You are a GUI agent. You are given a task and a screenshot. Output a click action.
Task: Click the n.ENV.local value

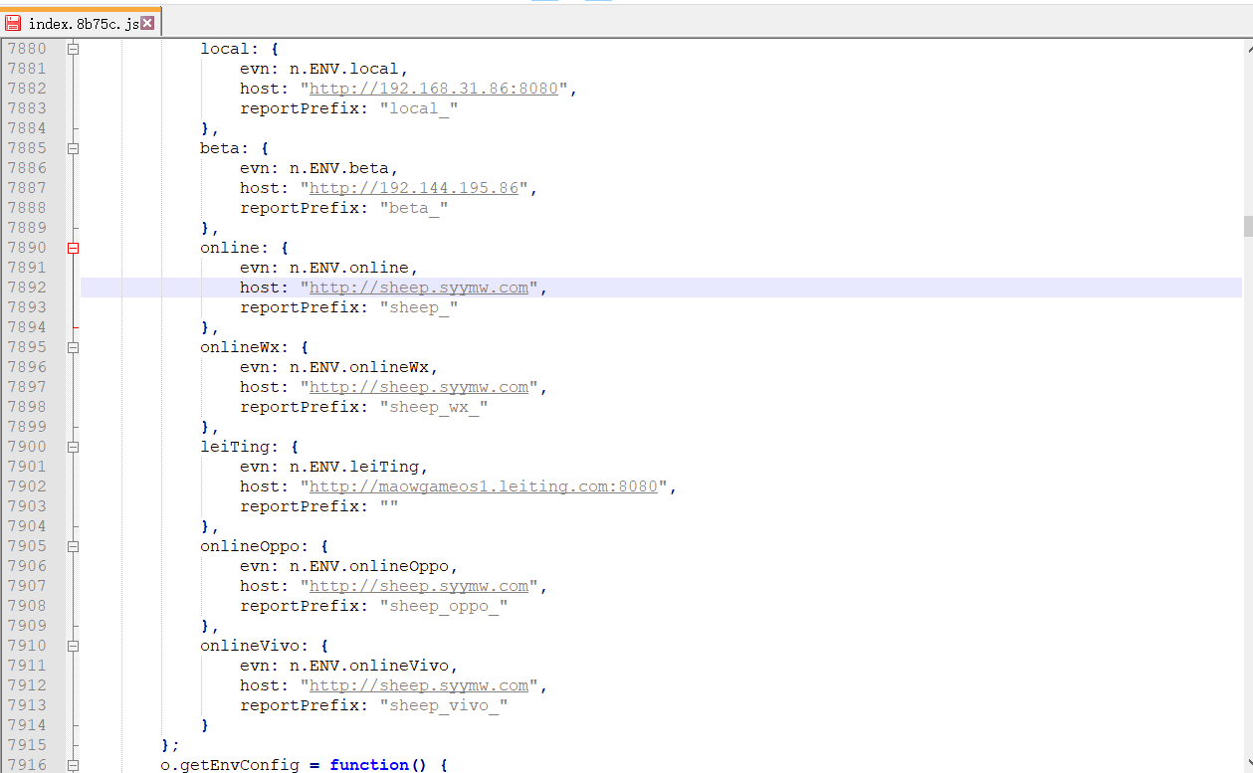344,69
